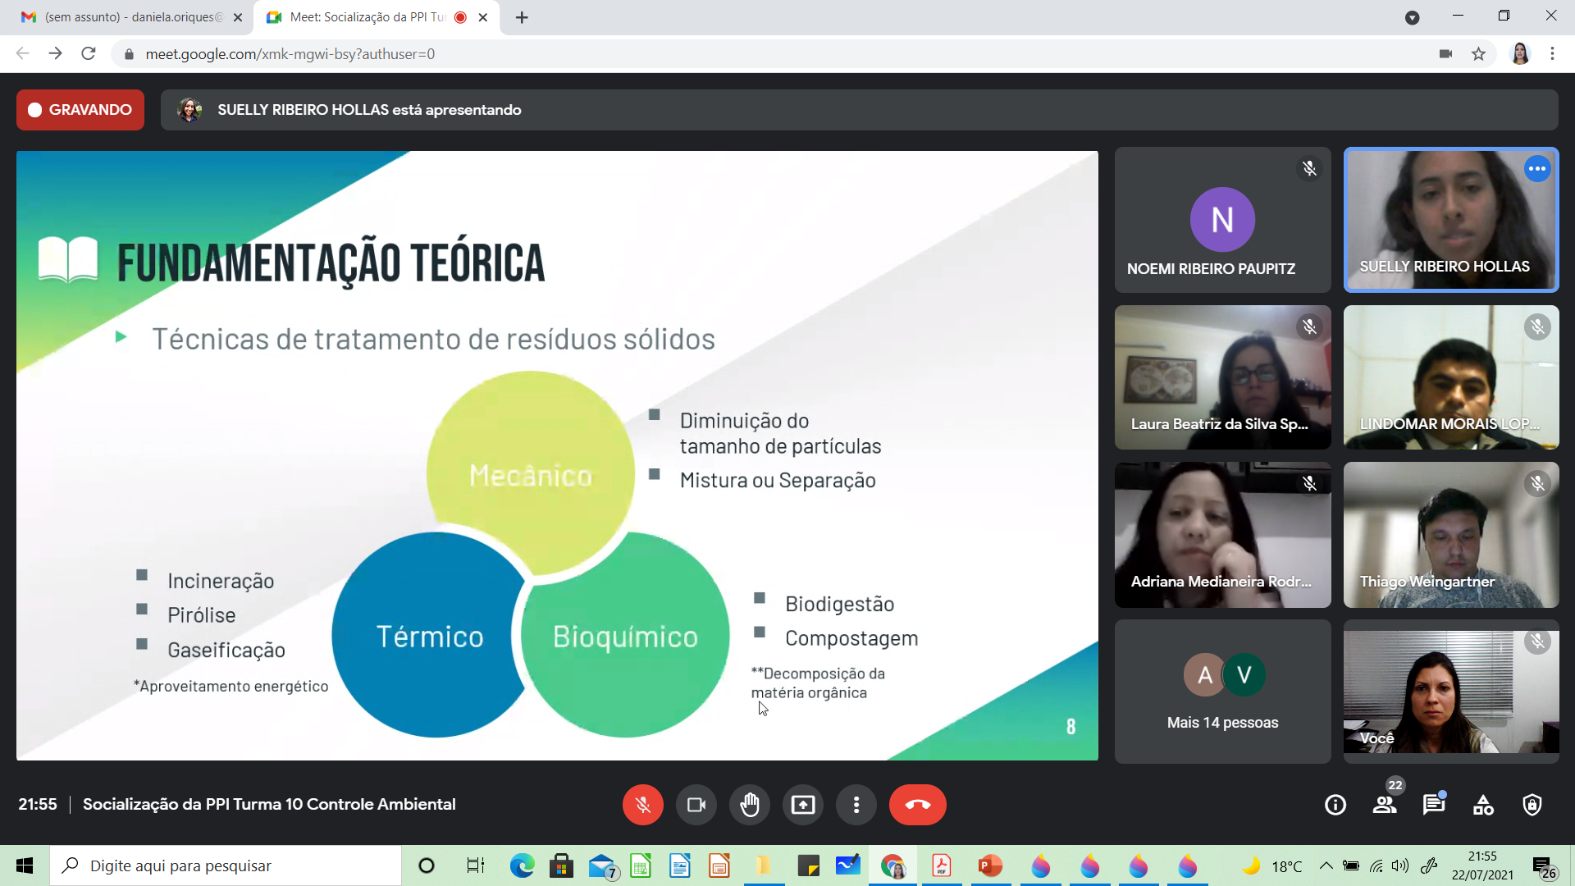Click the Windows taskbar search box
Screen dimensions: 1575x886
(226, 865)
